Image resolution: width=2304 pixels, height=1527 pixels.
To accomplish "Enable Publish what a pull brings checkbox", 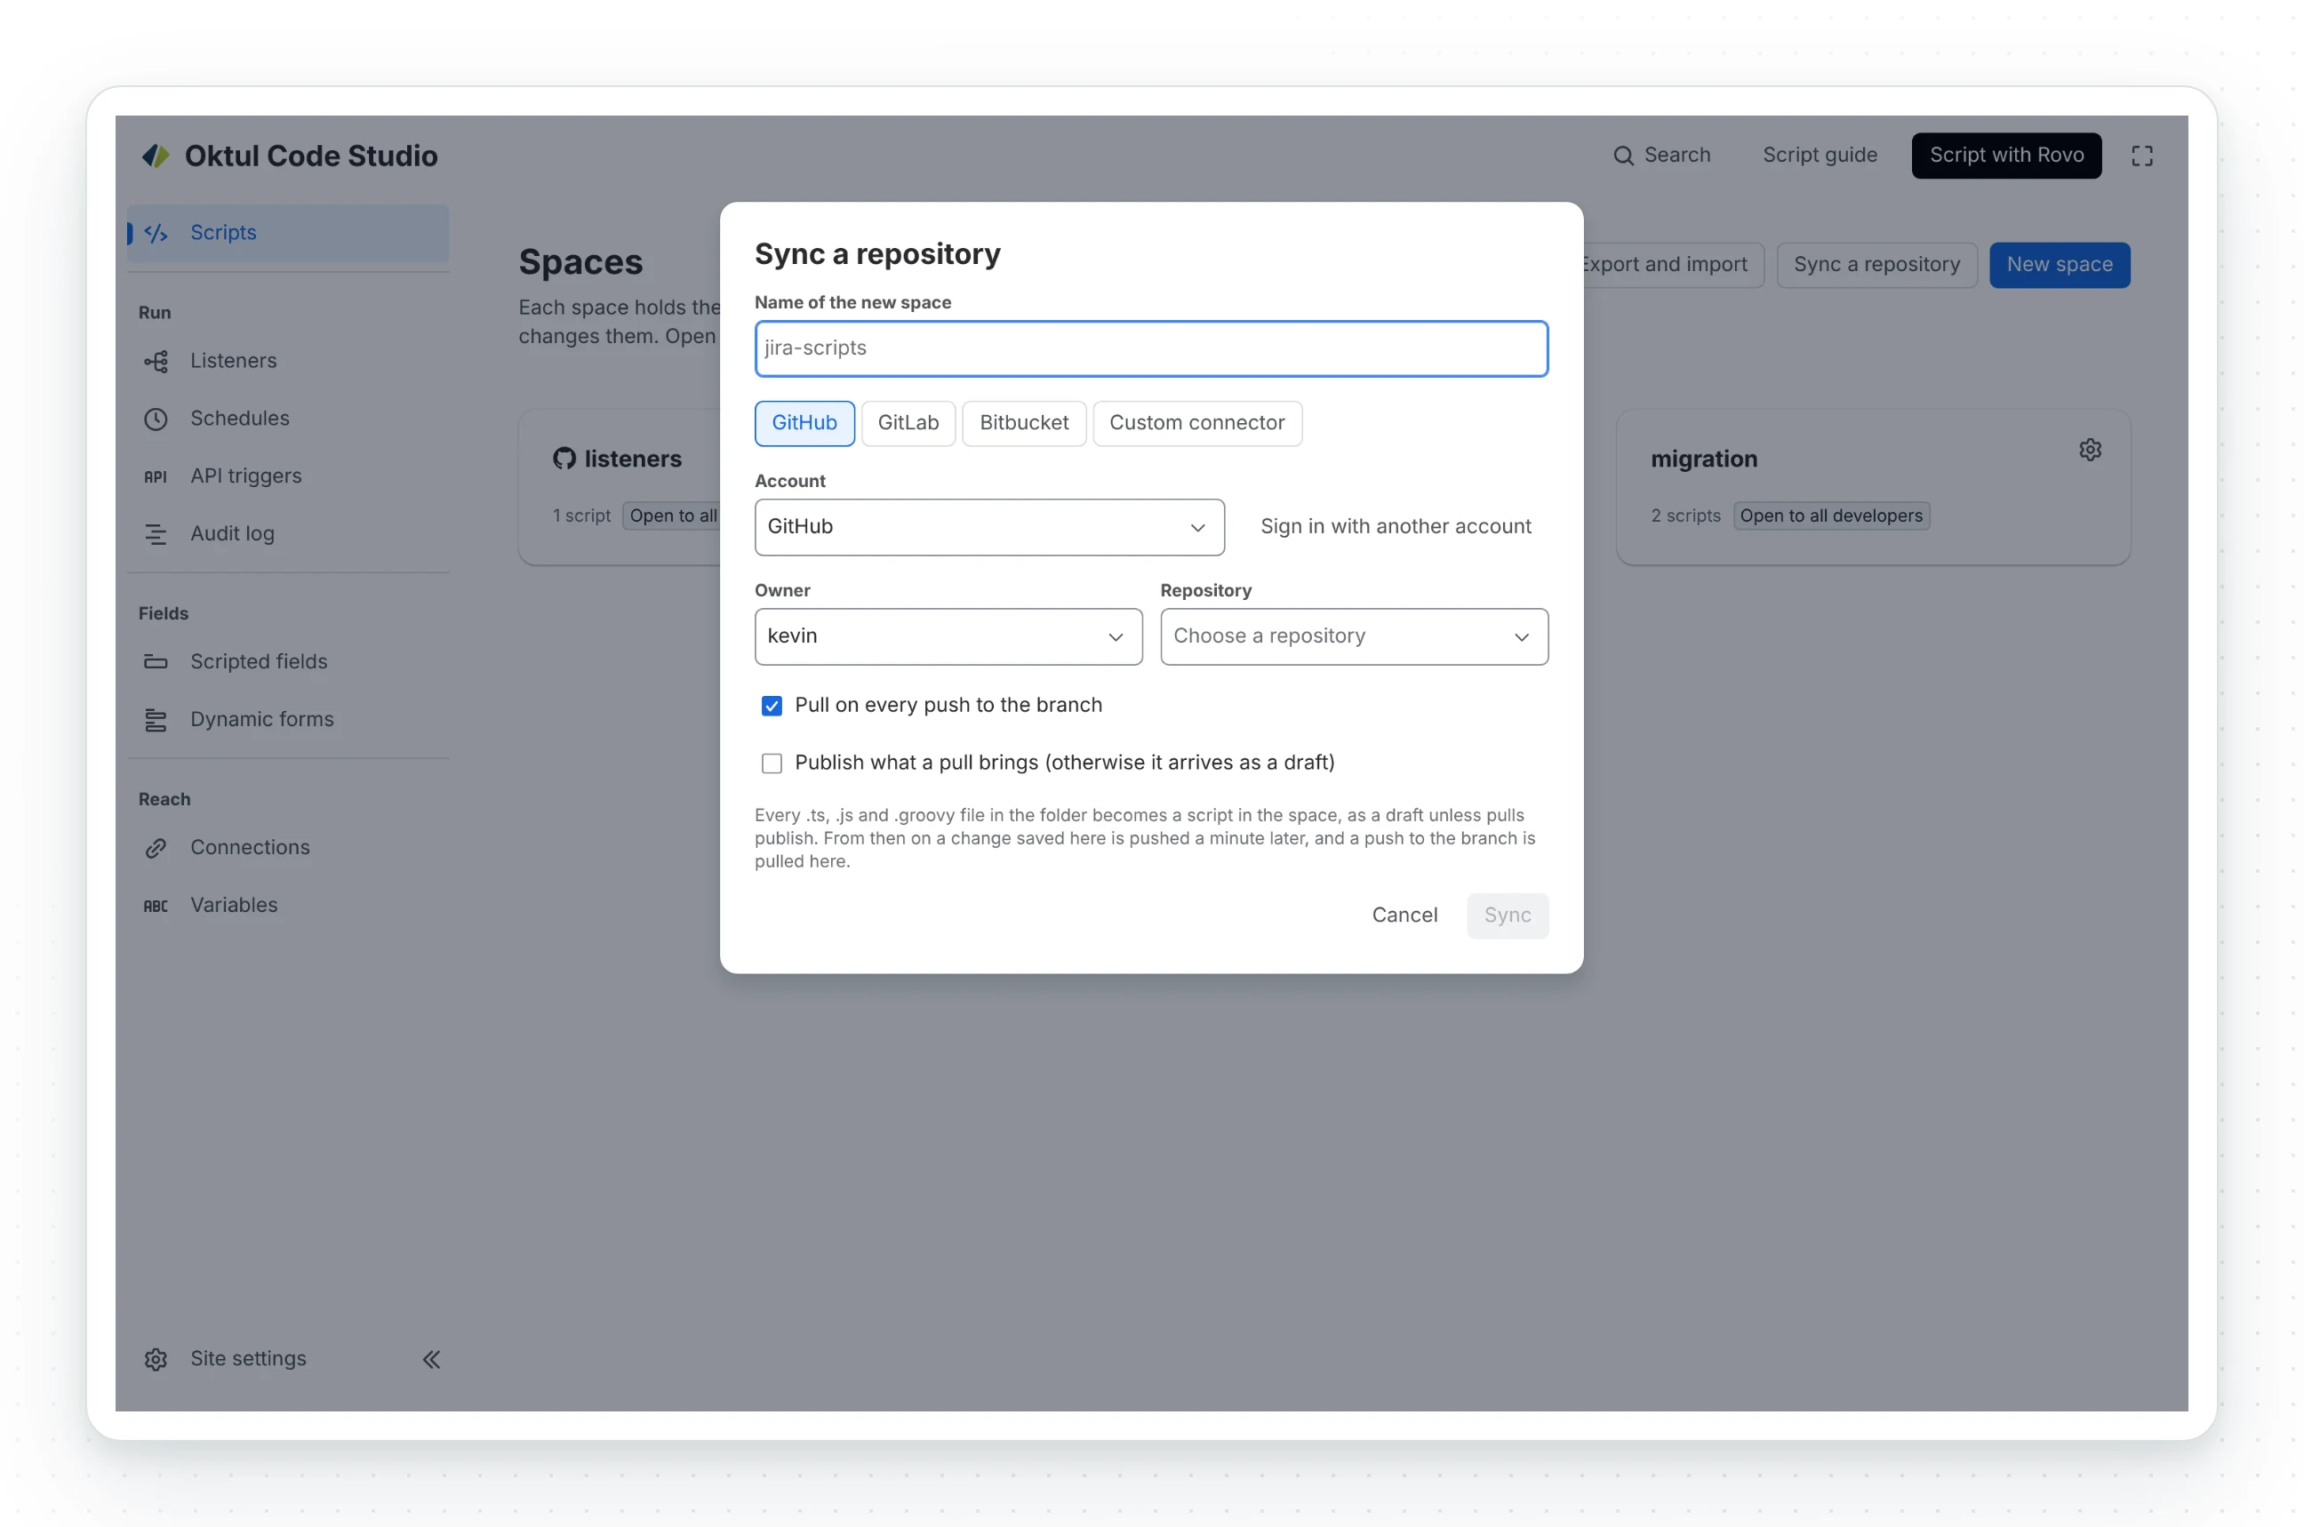I will tap(772, 763).
